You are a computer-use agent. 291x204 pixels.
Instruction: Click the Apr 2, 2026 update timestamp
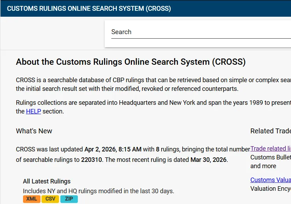tap(113, 149)
